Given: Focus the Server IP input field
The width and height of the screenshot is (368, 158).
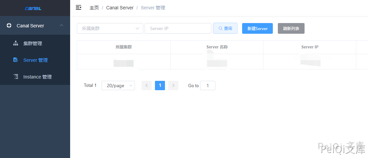Looking at the screenshot, I should click(x=178, y=28).
